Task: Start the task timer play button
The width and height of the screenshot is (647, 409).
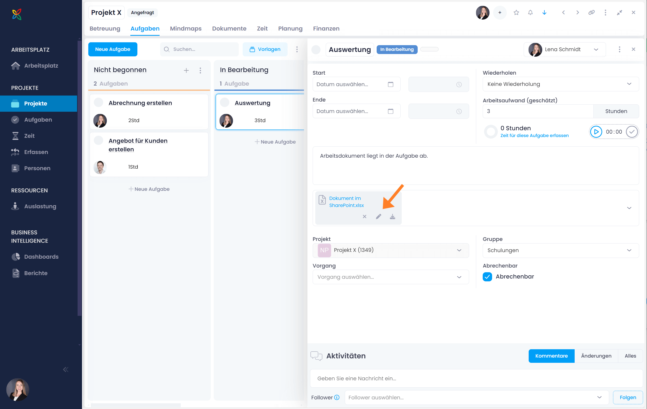Action: (596, 132)
